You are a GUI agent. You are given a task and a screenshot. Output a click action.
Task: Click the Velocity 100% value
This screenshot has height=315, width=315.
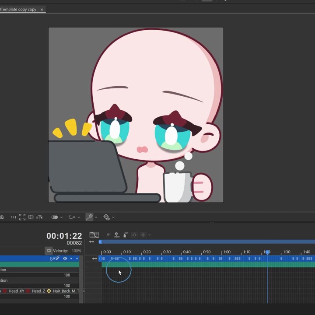77,251
